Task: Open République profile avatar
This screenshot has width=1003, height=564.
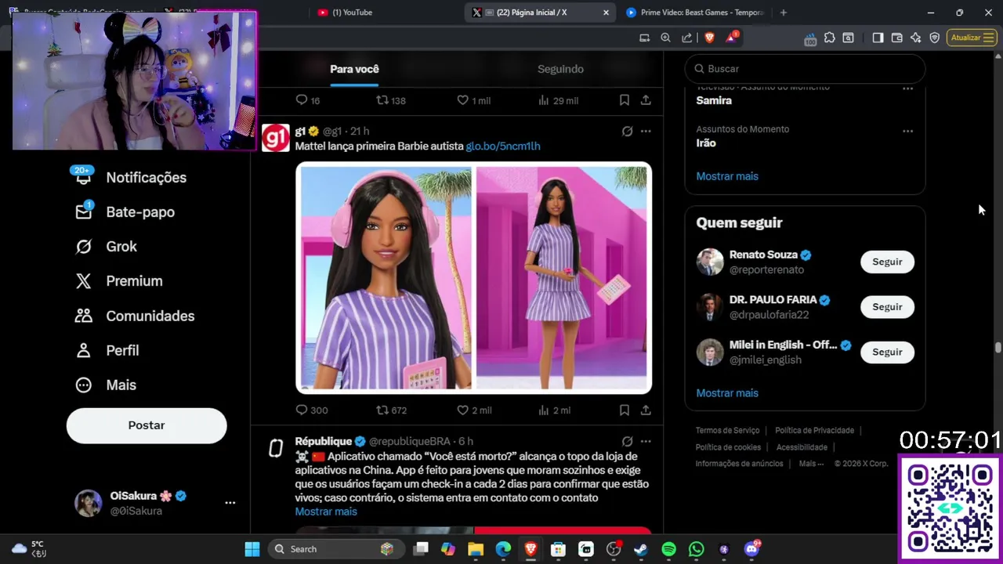Action: coord(276,448)
